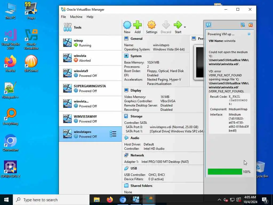Select the SUPERGAMINGVISTA virtual machine

(x=90, y=88)
